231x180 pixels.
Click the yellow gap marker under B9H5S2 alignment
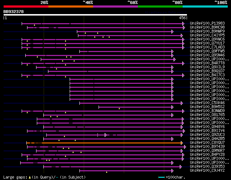point(119,108)
